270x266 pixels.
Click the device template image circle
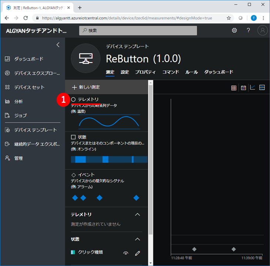pyautogui.click(x=85, y=58)
